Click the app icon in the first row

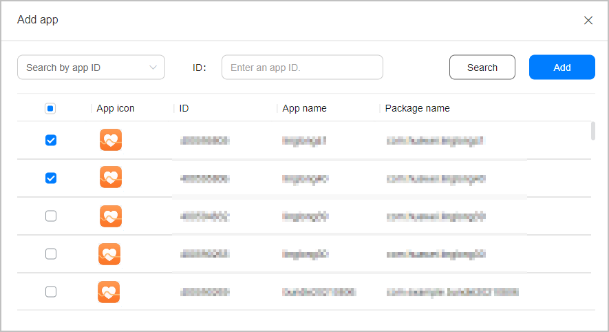click(x=111, y=140)
